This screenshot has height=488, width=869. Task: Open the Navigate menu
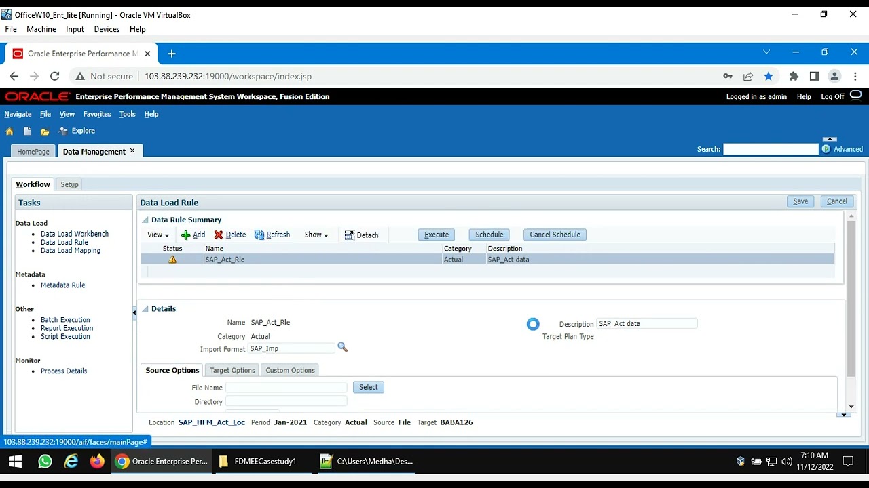pos(18,114)
